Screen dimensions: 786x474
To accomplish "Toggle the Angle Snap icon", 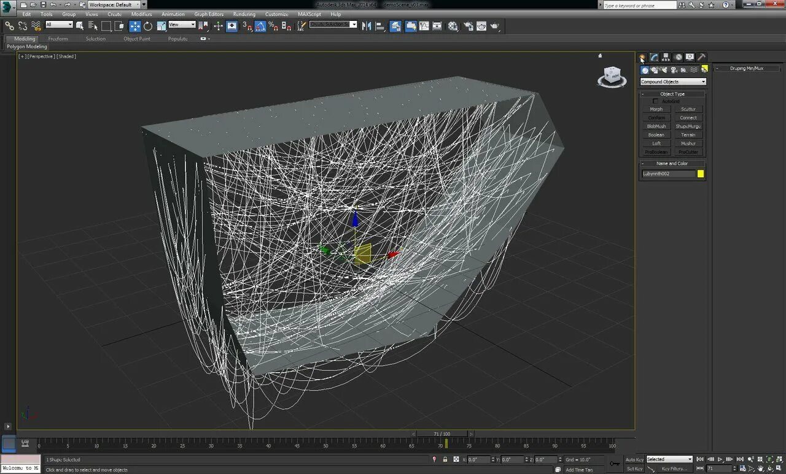I will (x=260, y=26).
